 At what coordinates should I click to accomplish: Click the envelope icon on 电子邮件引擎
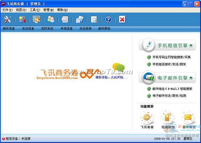click(148, 77)
